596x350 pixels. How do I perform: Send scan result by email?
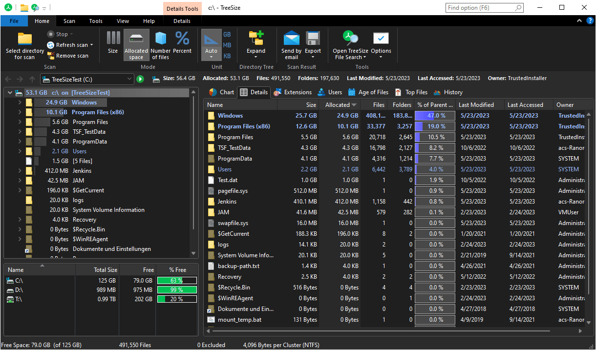pyautogui.click(x=291, y=45)
